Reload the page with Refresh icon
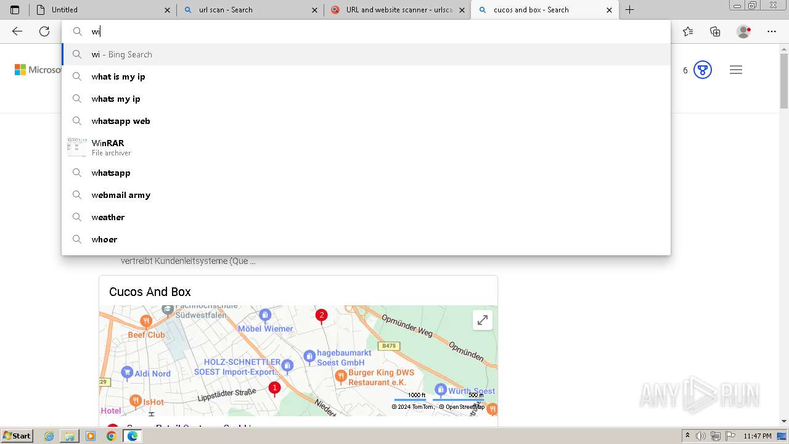 [44, 31]
